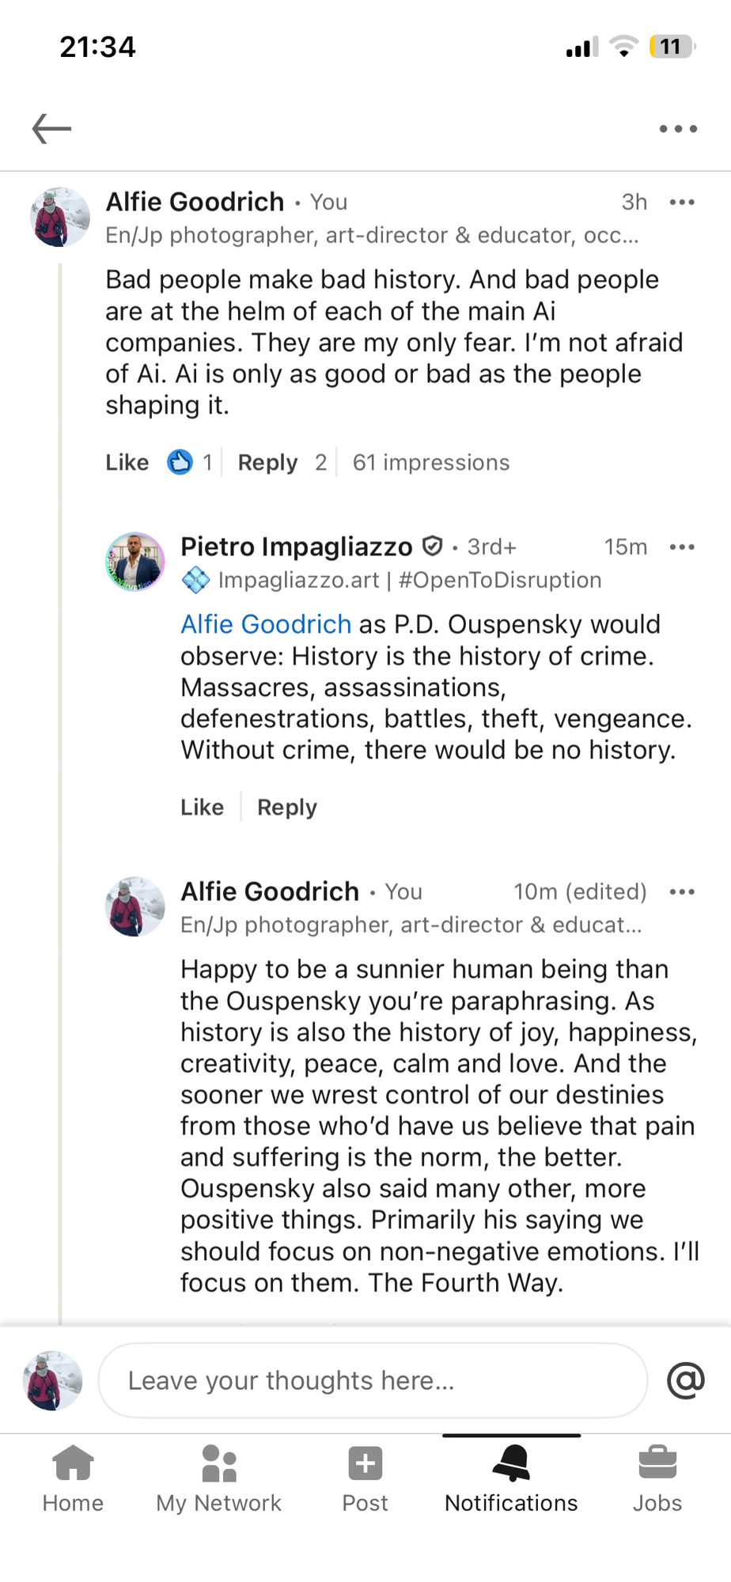Screen dimensions: 731x1582
Task: Tap the "Leave your thoughts here" field
Action: tap(372, 1381)
